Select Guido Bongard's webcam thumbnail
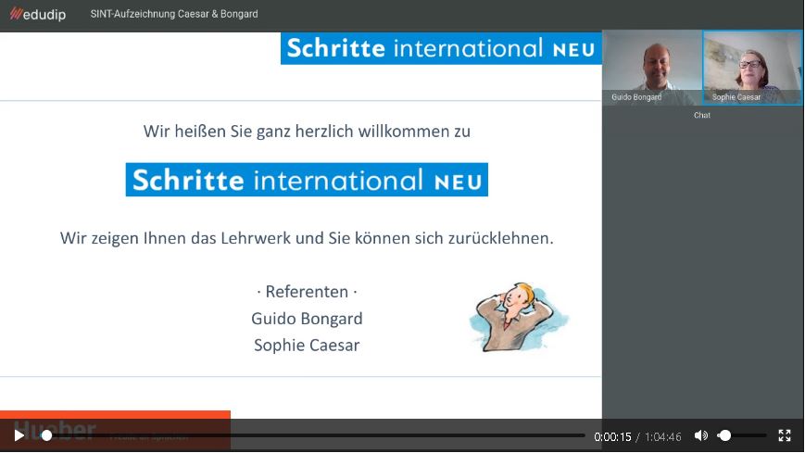Screen dimensions: 805x453 [x=652, y=68]
